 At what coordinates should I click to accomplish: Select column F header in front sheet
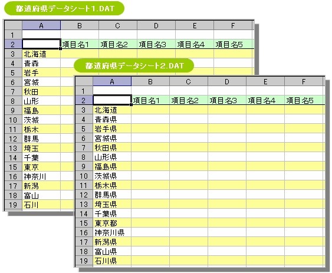tap(304, 81)
